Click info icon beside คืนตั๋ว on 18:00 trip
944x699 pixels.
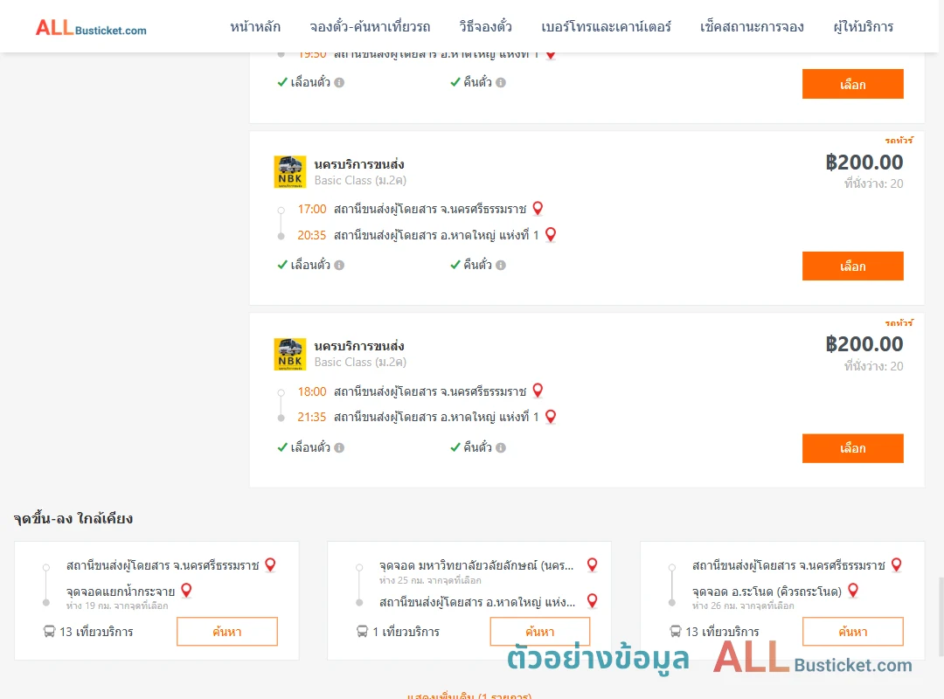pos(501,447)
